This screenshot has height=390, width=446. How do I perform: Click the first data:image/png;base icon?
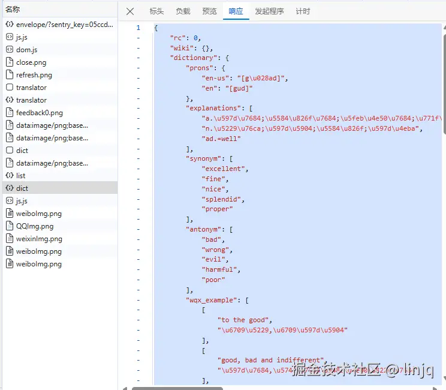[x=10, y=125]
